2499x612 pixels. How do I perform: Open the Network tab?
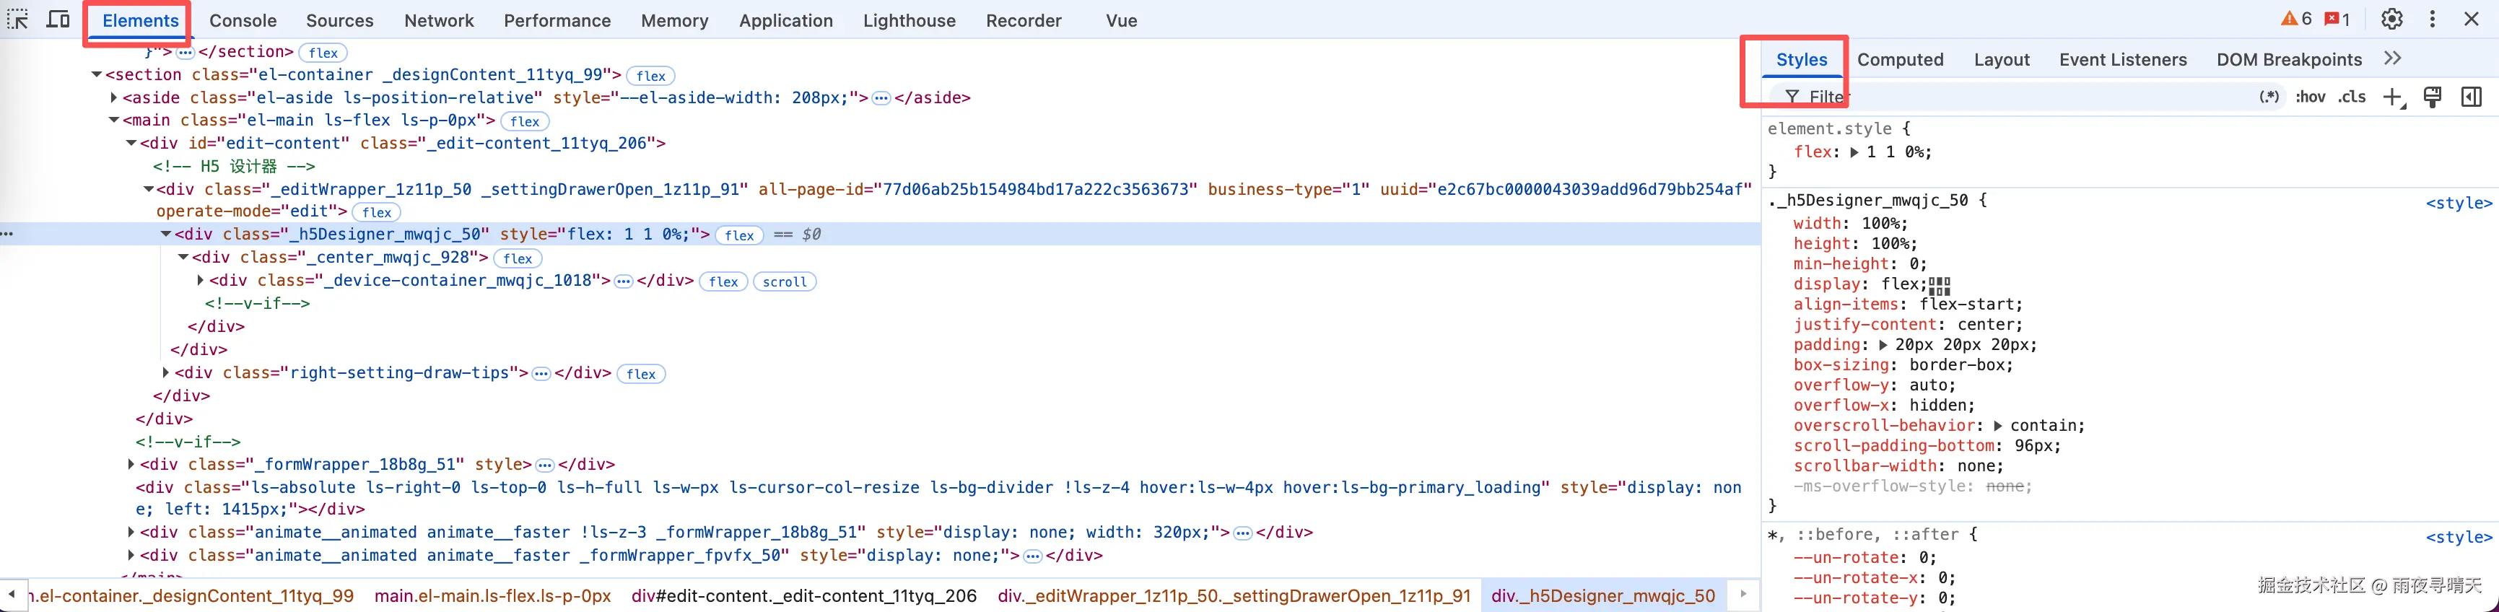[x=440, y=20]
